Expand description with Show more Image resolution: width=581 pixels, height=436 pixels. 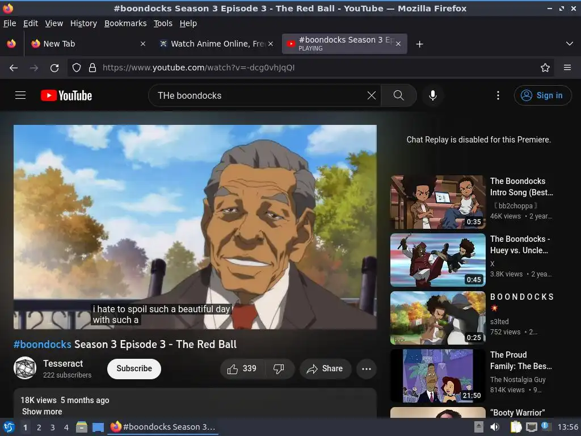[42, 412]
